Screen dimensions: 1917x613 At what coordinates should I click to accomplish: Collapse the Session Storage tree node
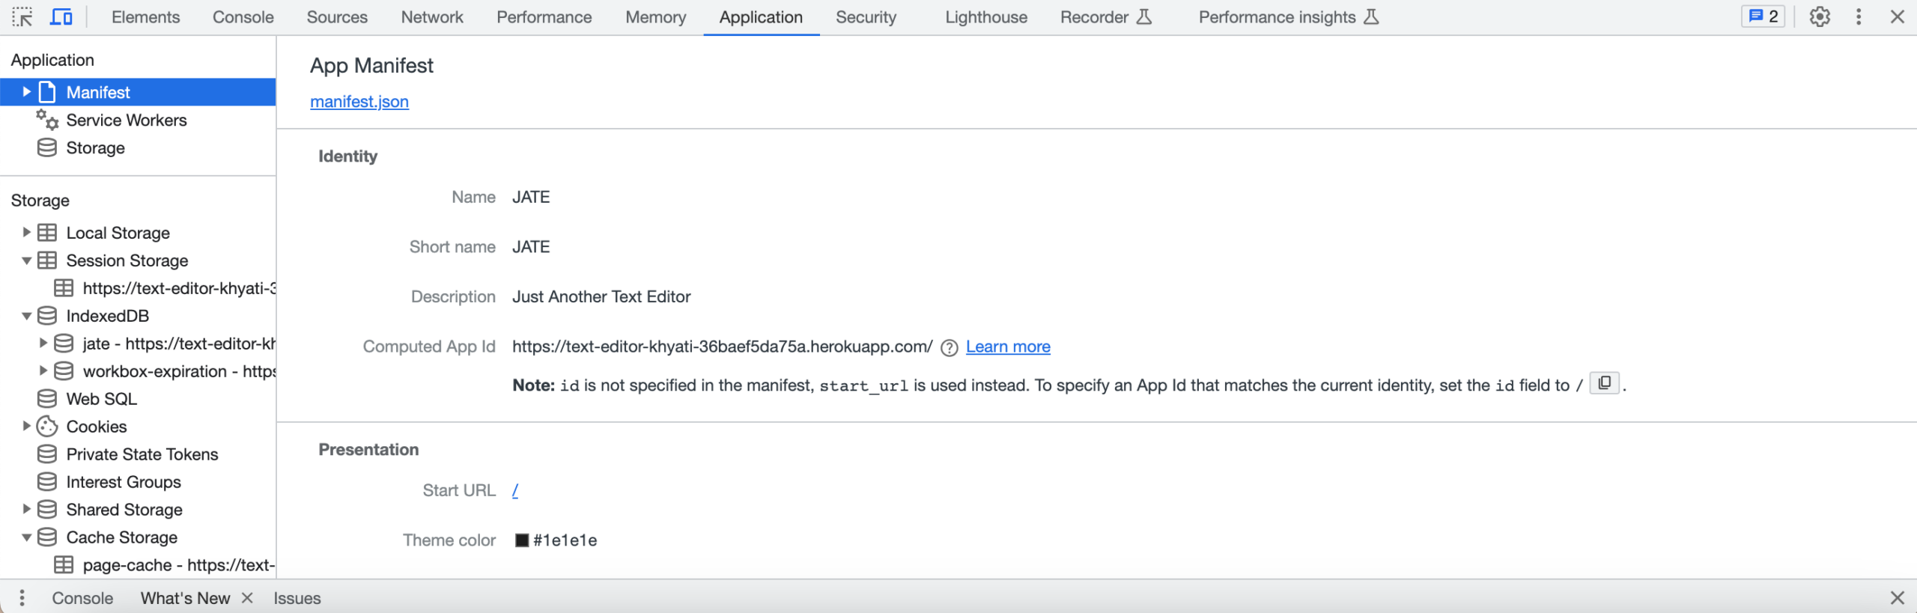click(27, 260)
